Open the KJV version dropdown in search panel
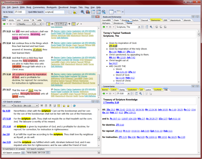Viewport: 202px width, 159px height. (x=8, y=106)
